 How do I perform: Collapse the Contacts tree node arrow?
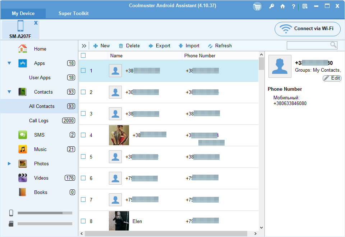pyautogui.click(x=9, y=92)
